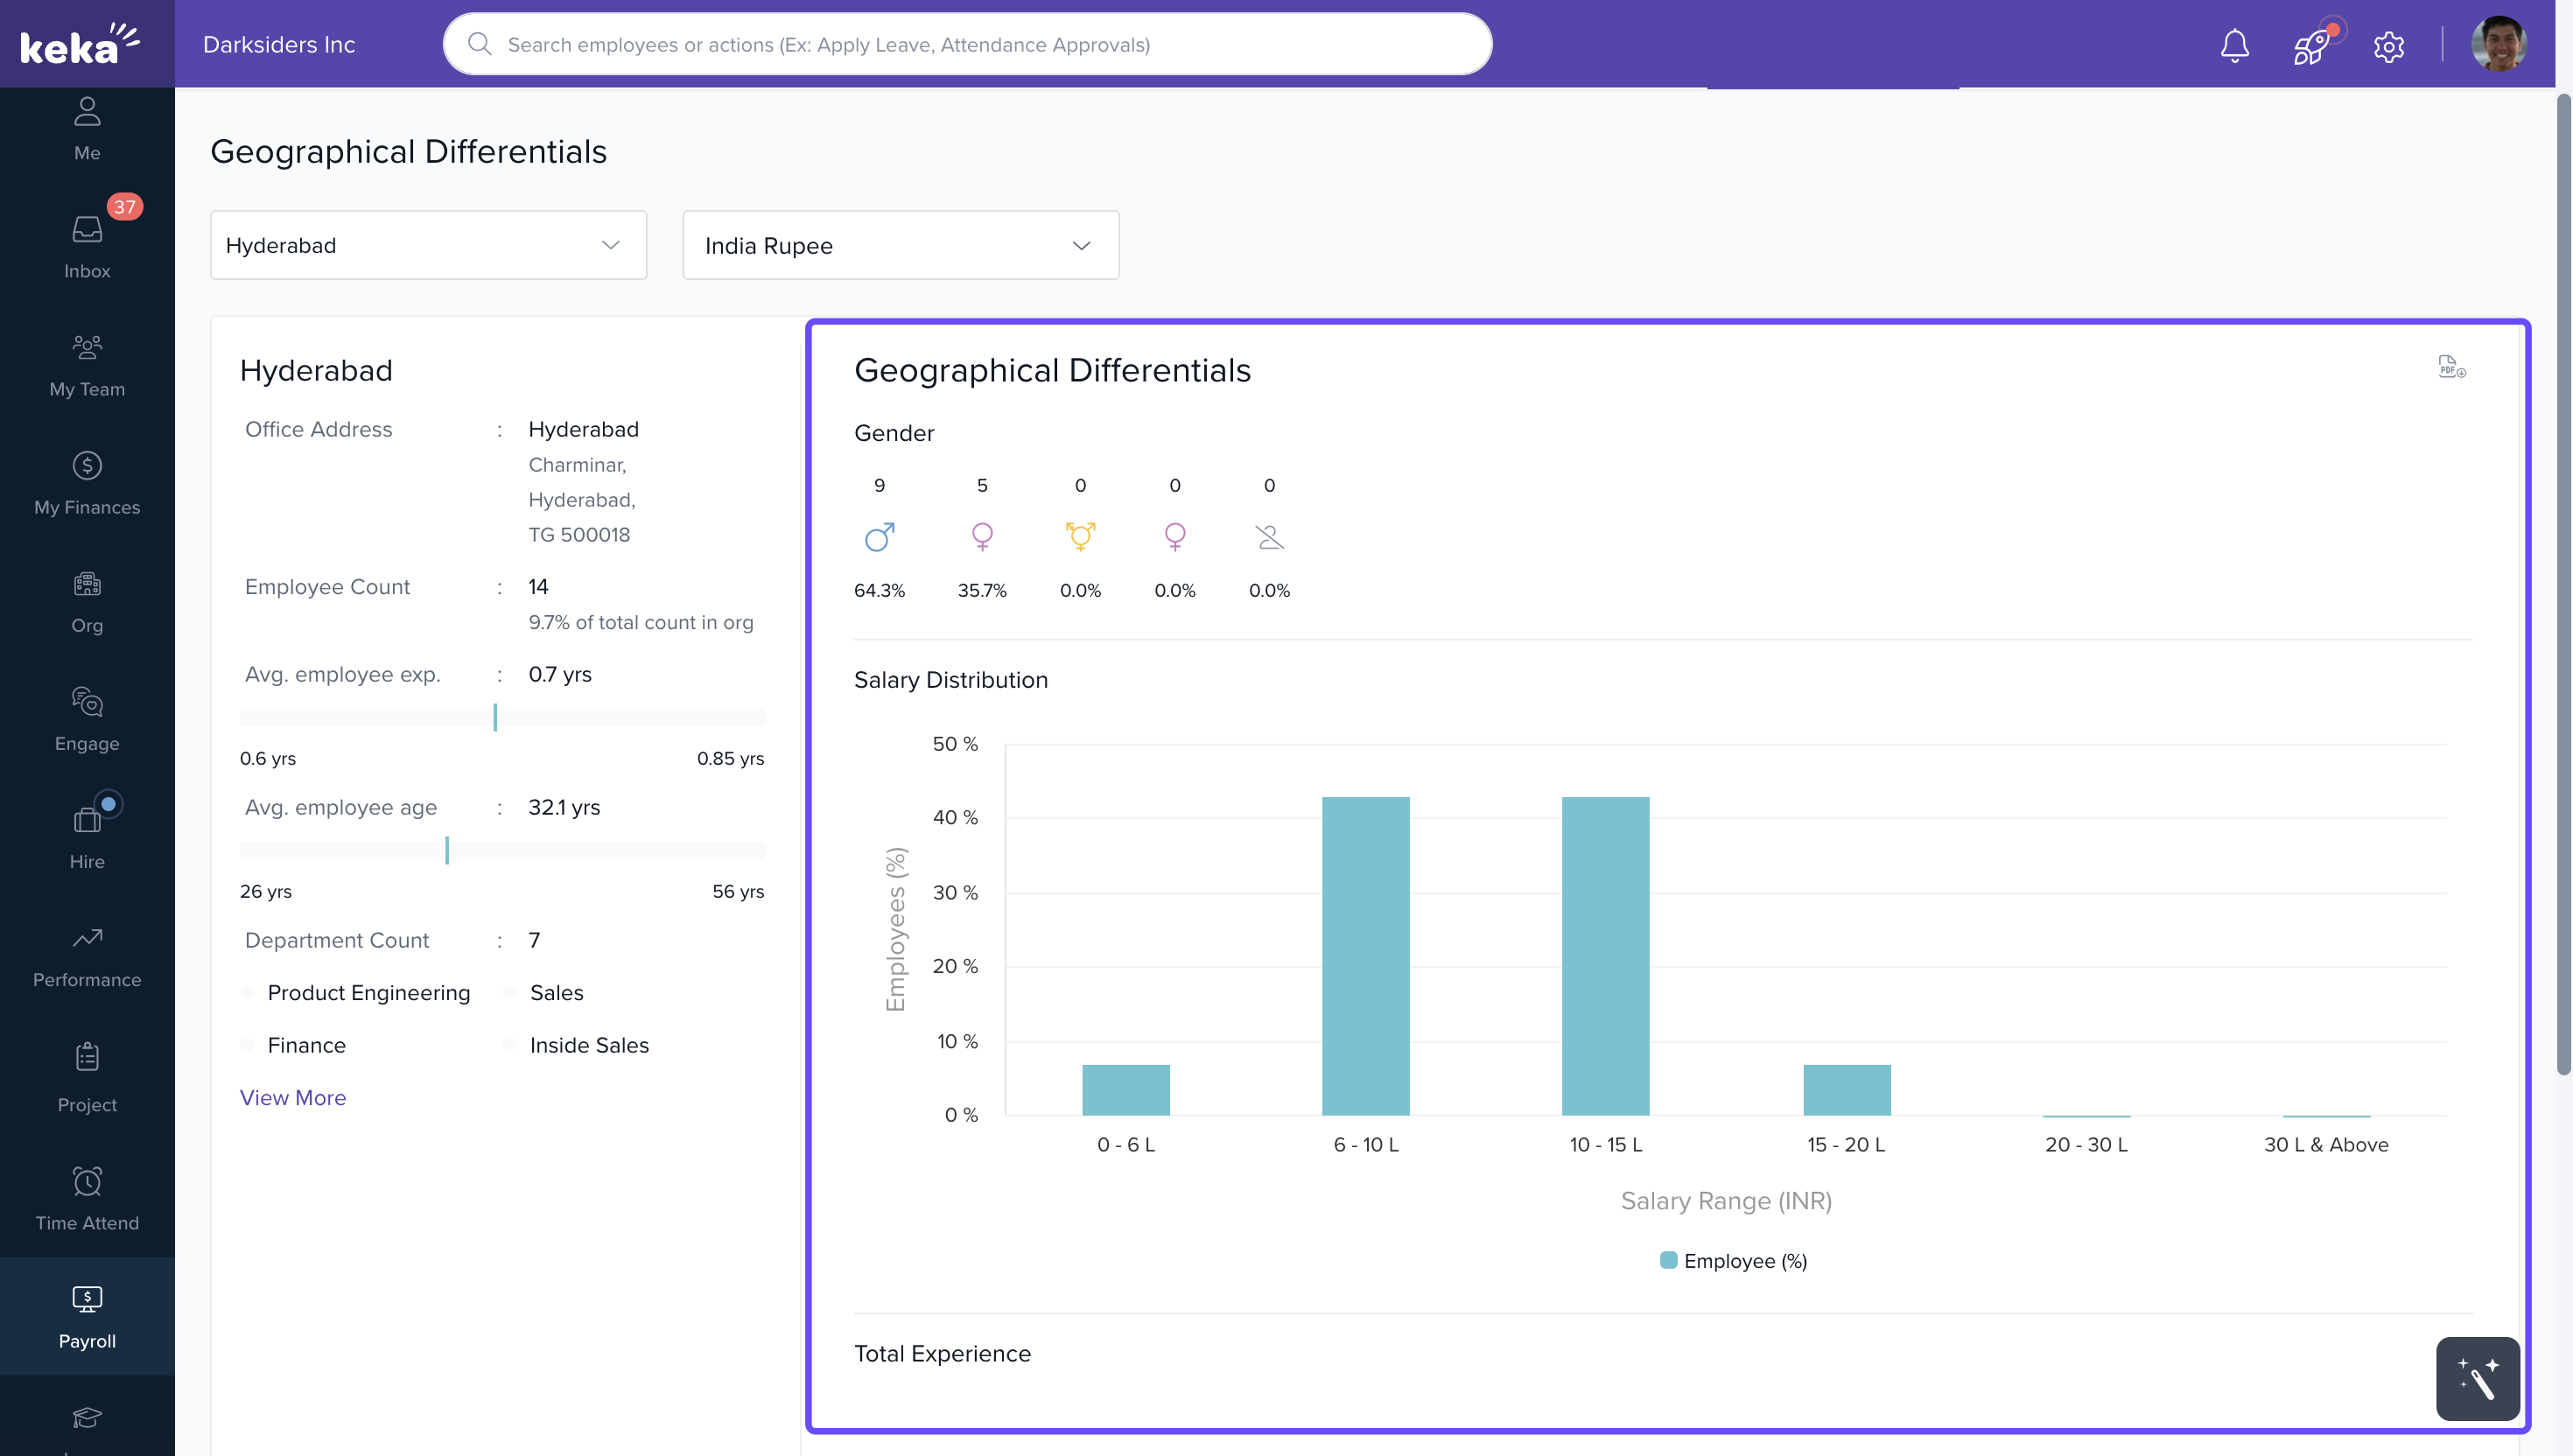Go to Inbox in the sidebar
2573x1456 pixels.
pyautogui.click(x=87, y=247)
